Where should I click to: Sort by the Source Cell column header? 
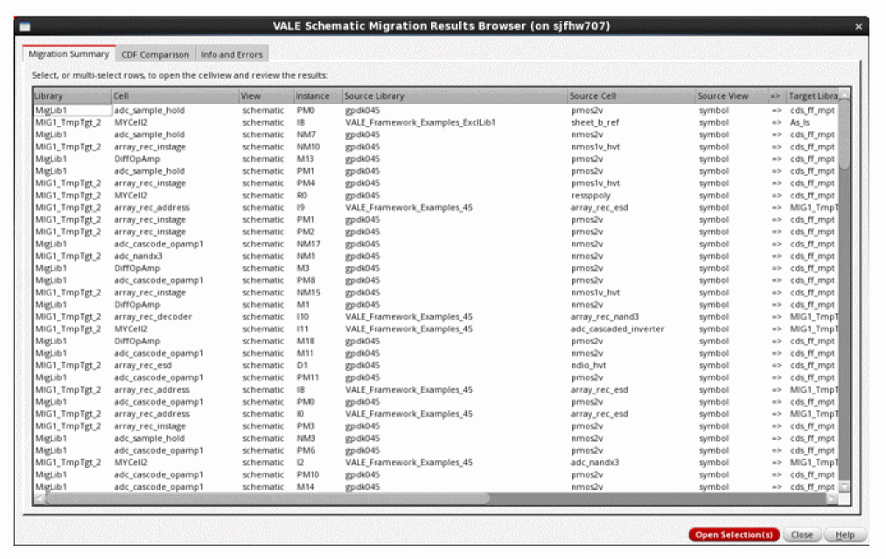631,95
